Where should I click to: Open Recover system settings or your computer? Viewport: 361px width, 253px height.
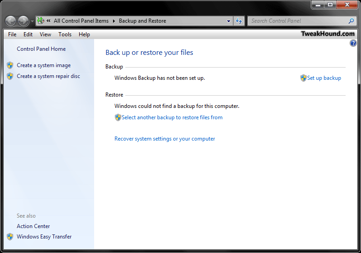(x=165, y=139)
